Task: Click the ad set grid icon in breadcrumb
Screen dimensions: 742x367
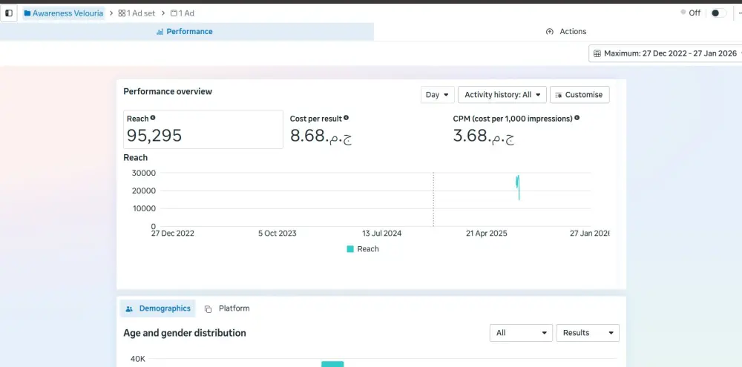Action: 122,13
